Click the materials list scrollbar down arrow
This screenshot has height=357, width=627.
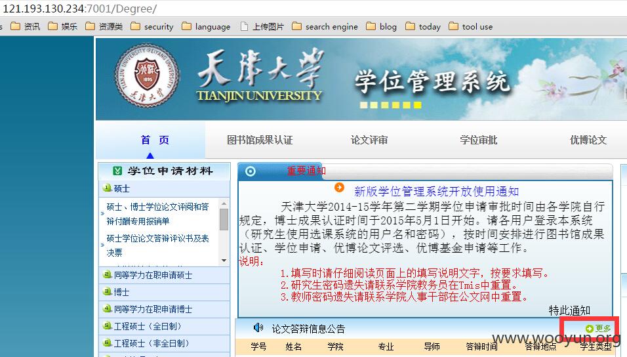coord(224,261)
